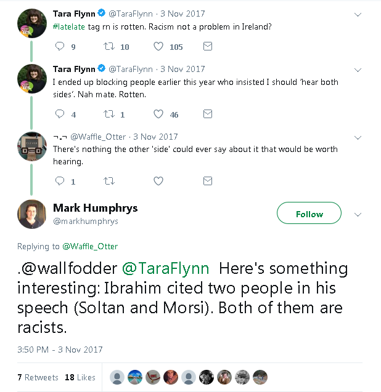Open Mark Humphrys' profile picture
The image size is (381, 392).
(x=31, y=215)
